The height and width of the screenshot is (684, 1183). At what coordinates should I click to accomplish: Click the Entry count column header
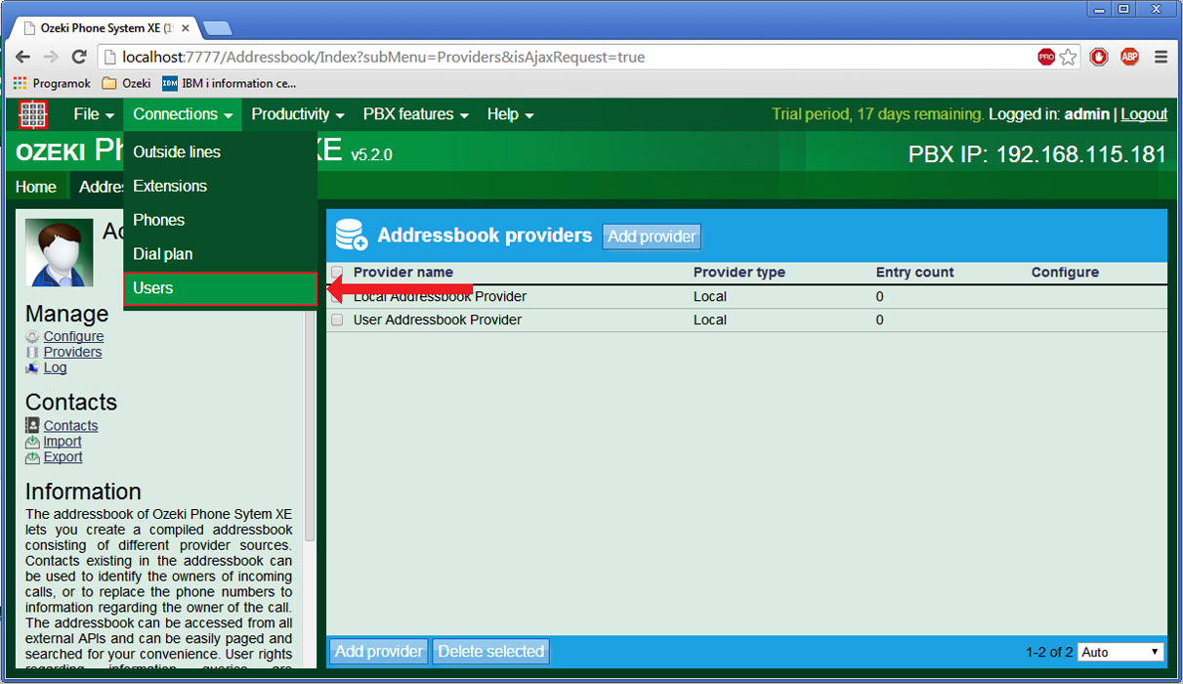coord(915,273)
